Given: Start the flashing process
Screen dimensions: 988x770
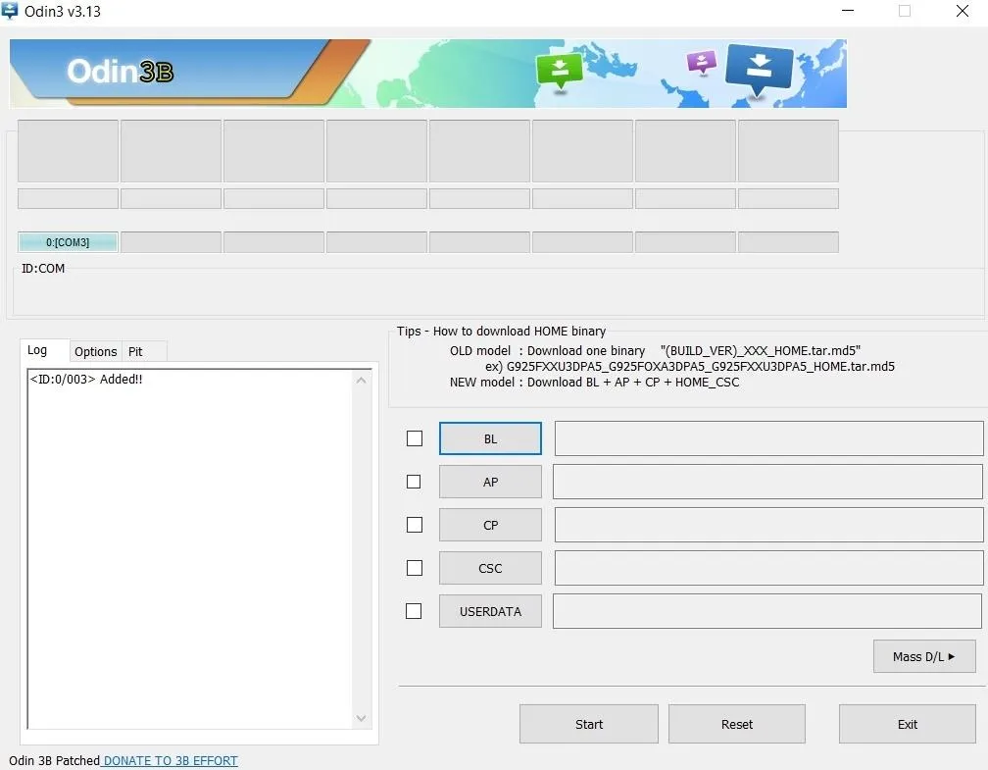Looking at the screenshot, I should pos(588,724).
